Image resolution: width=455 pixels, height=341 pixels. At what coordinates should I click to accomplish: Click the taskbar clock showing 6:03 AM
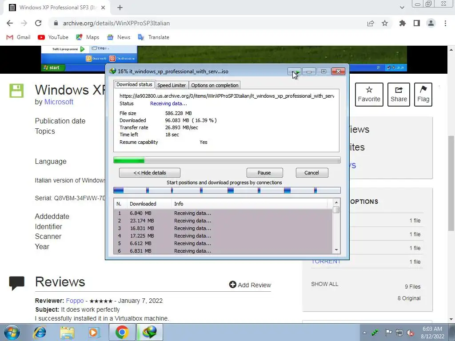432,333
